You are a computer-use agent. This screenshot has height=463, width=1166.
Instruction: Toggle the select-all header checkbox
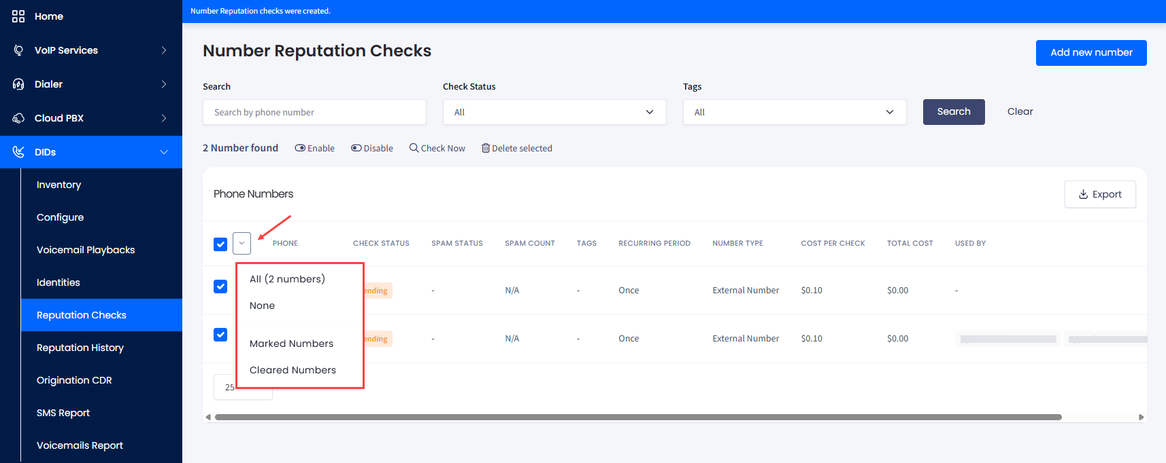(220, 244)
